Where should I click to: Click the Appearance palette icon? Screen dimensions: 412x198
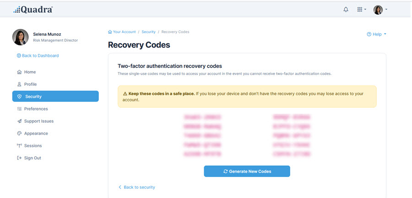tap(19, 134)
